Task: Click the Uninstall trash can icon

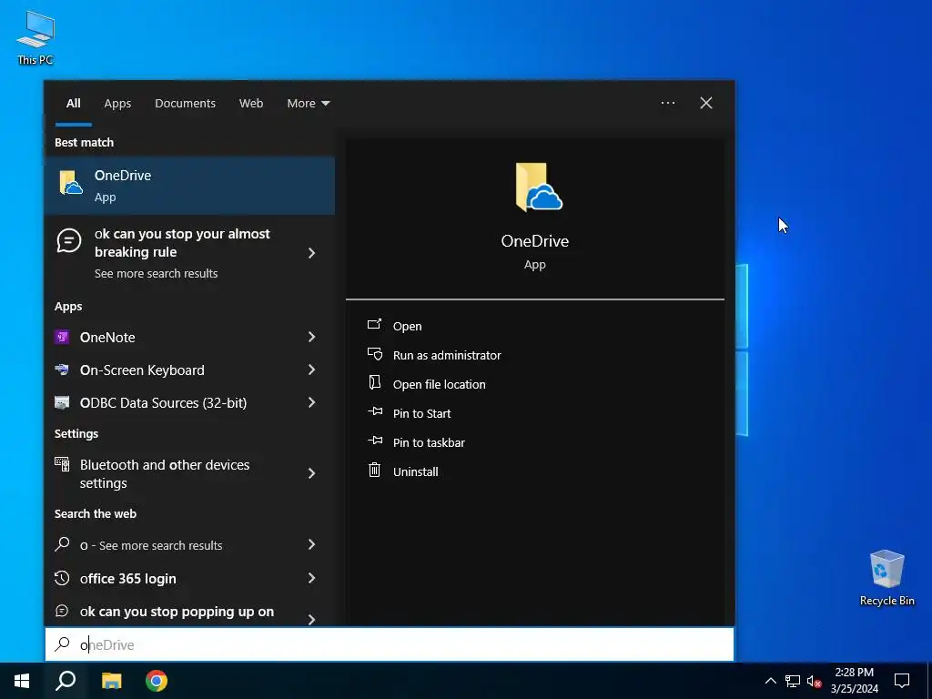Action: coord(374,471)
